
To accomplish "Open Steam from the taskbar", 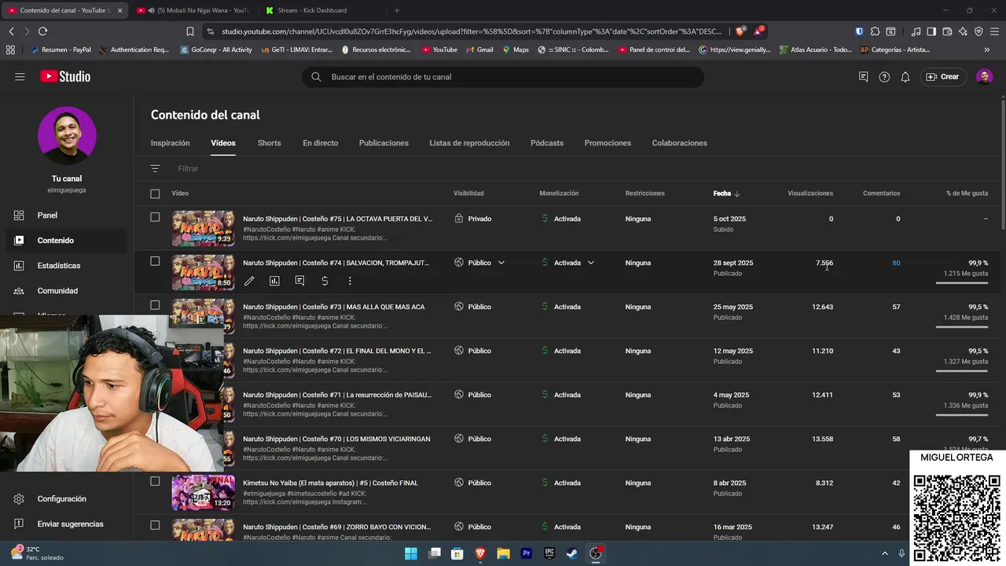I will (x=572, y=553).
